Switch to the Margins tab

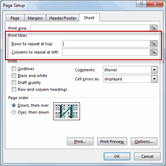click(x=35, y=18)
